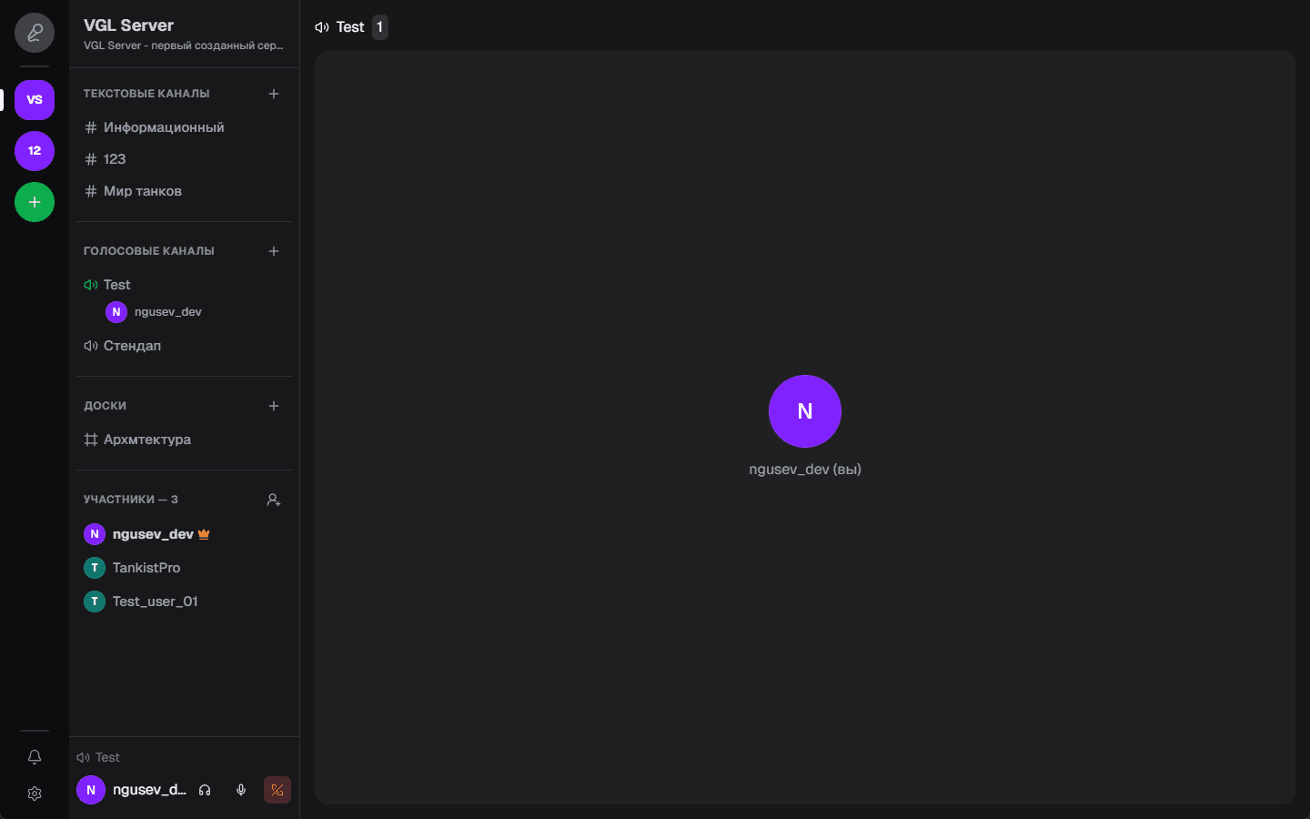The height and width of the screenshot is (819, 1310).
Task: Click the large N avatar in the voice area
Action: pyautogui.click(x=805, y=411)
